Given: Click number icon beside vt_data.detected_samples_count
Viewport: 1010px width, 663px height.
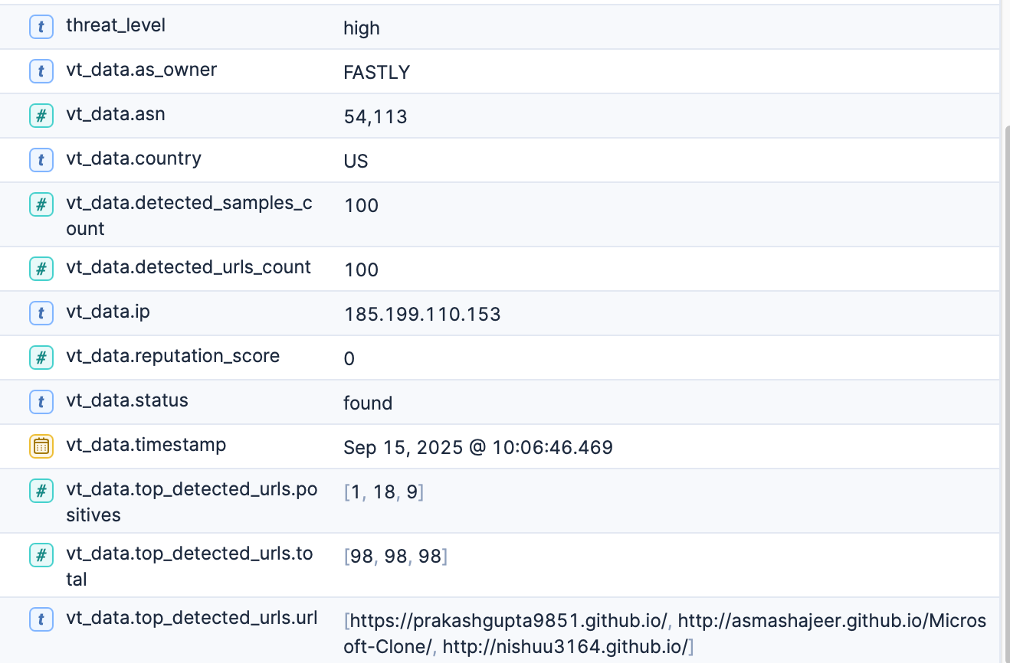Looking at the screenshot, I should coord(41,205).
